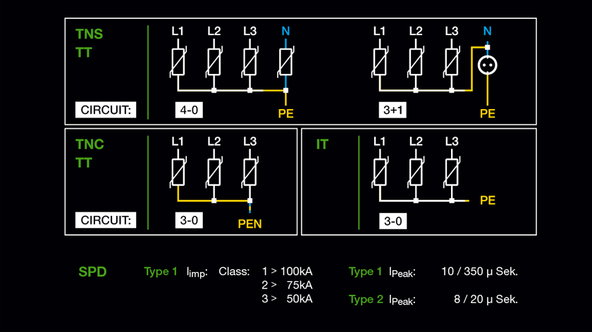Click the L3 label in the IT diagram
Screen dimensions: 592x332
(x=452, y=141)
